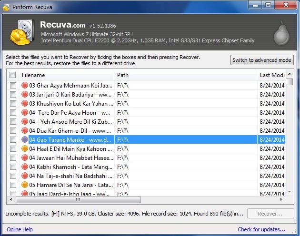
Task: Tick checkbox for 04 Haal E Dil Main
Action: (x=13, y=148)
